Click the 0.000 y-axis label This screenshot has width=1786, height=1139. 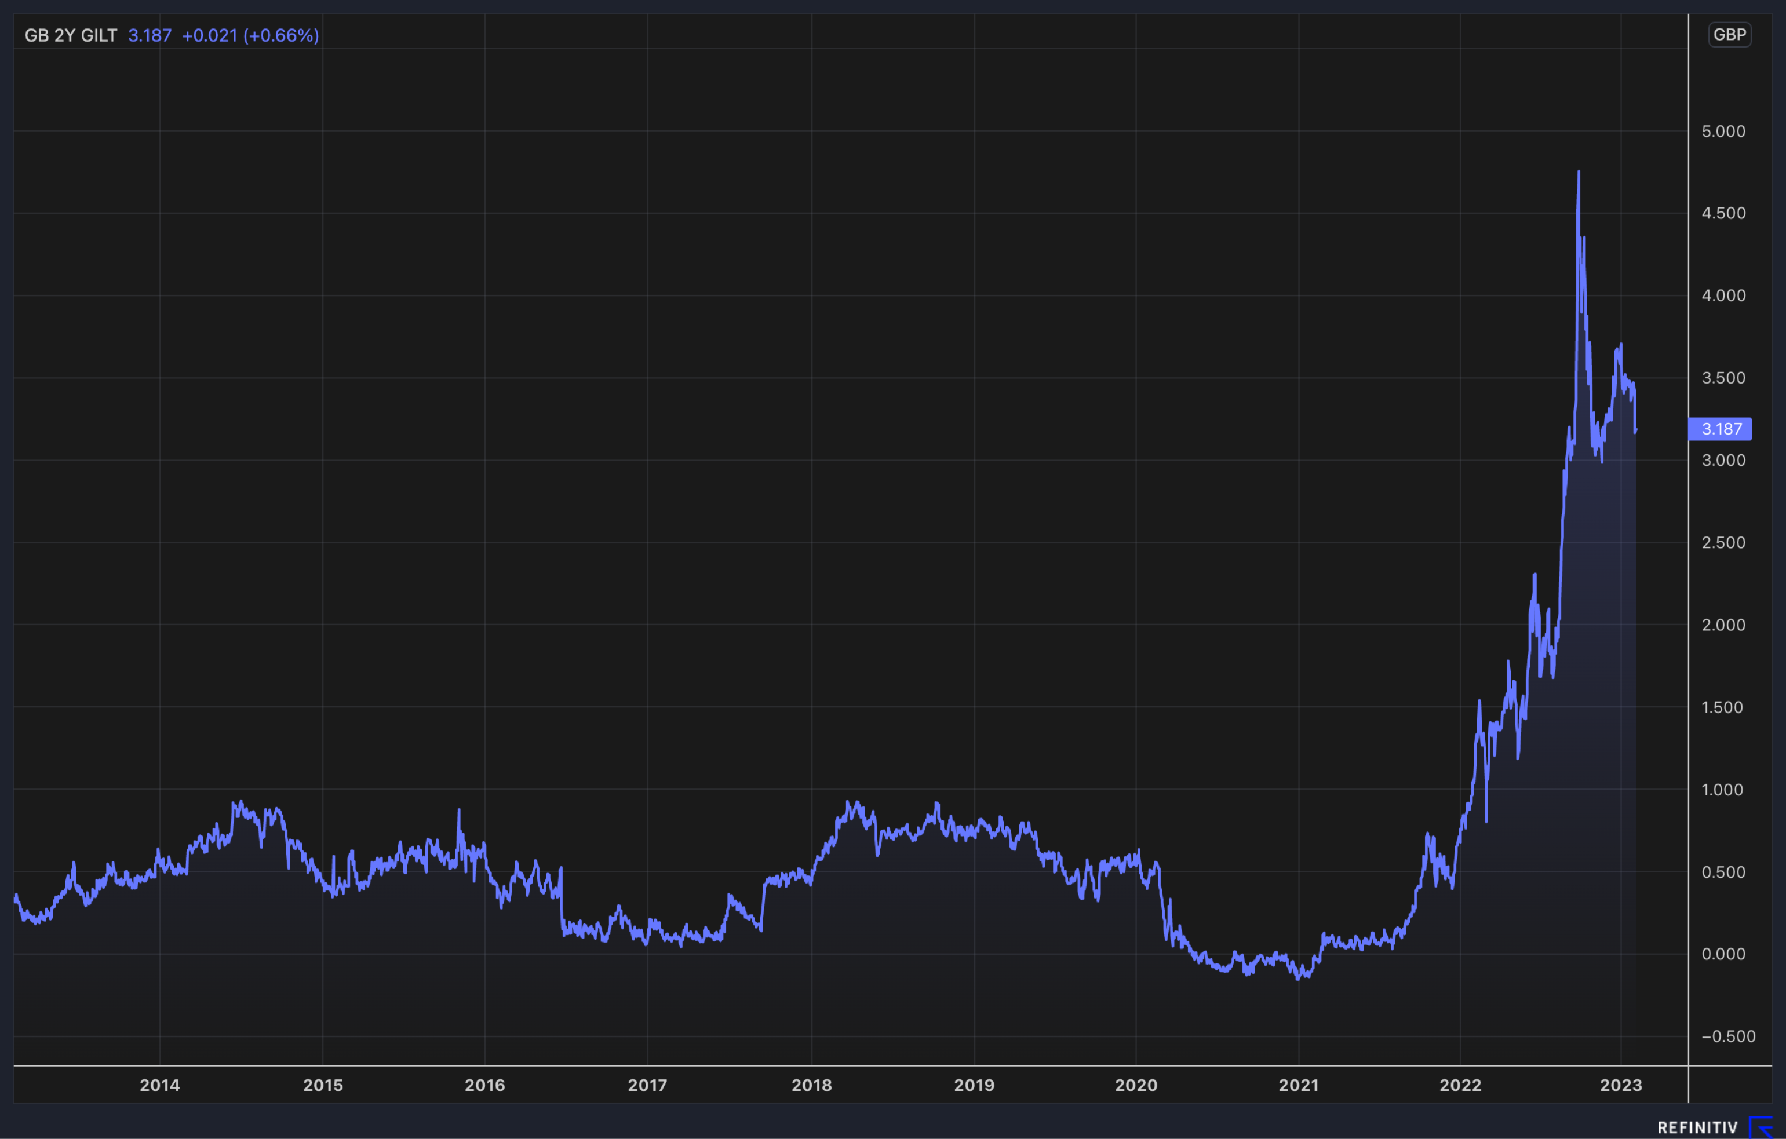pos(1723,954)
